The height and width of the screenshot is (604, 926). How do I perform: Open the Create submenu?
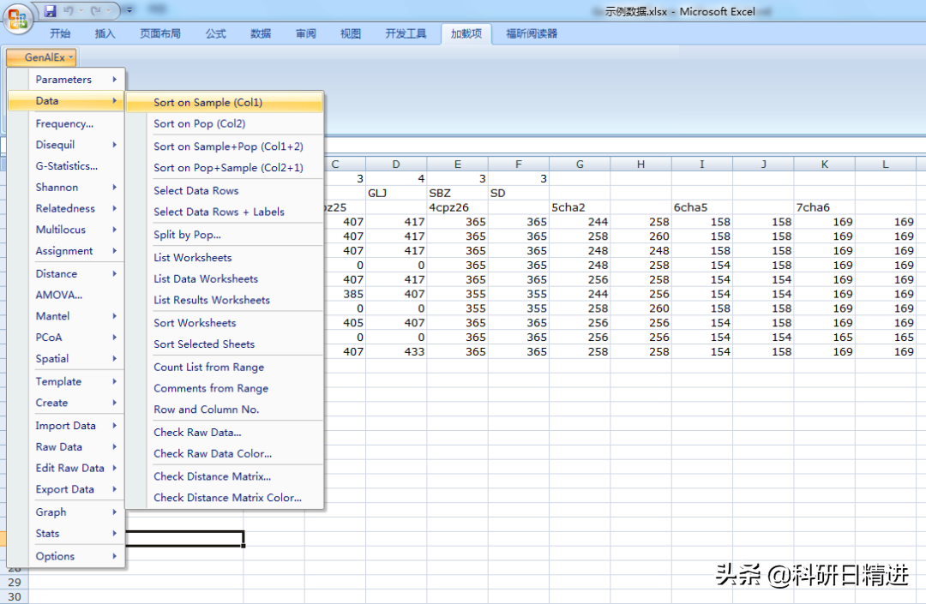(66, 403)
